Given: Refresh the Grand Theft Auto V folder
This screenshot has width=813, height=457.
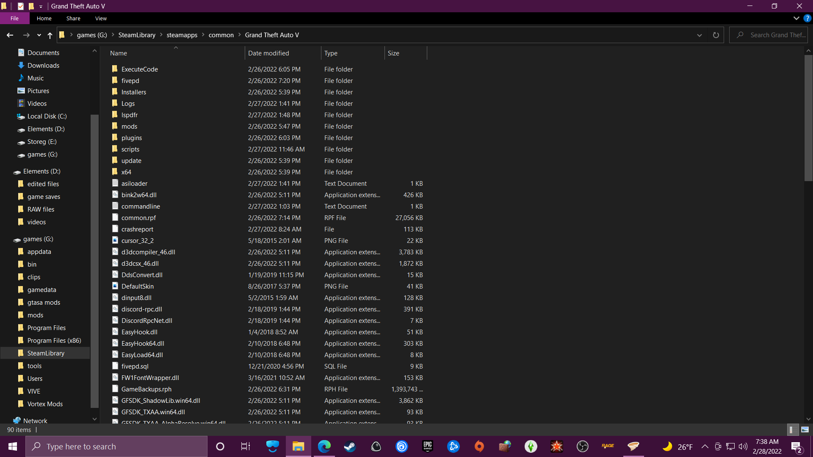Looking at the screenshot, I should pyautogui.click(x=716, y=35).
